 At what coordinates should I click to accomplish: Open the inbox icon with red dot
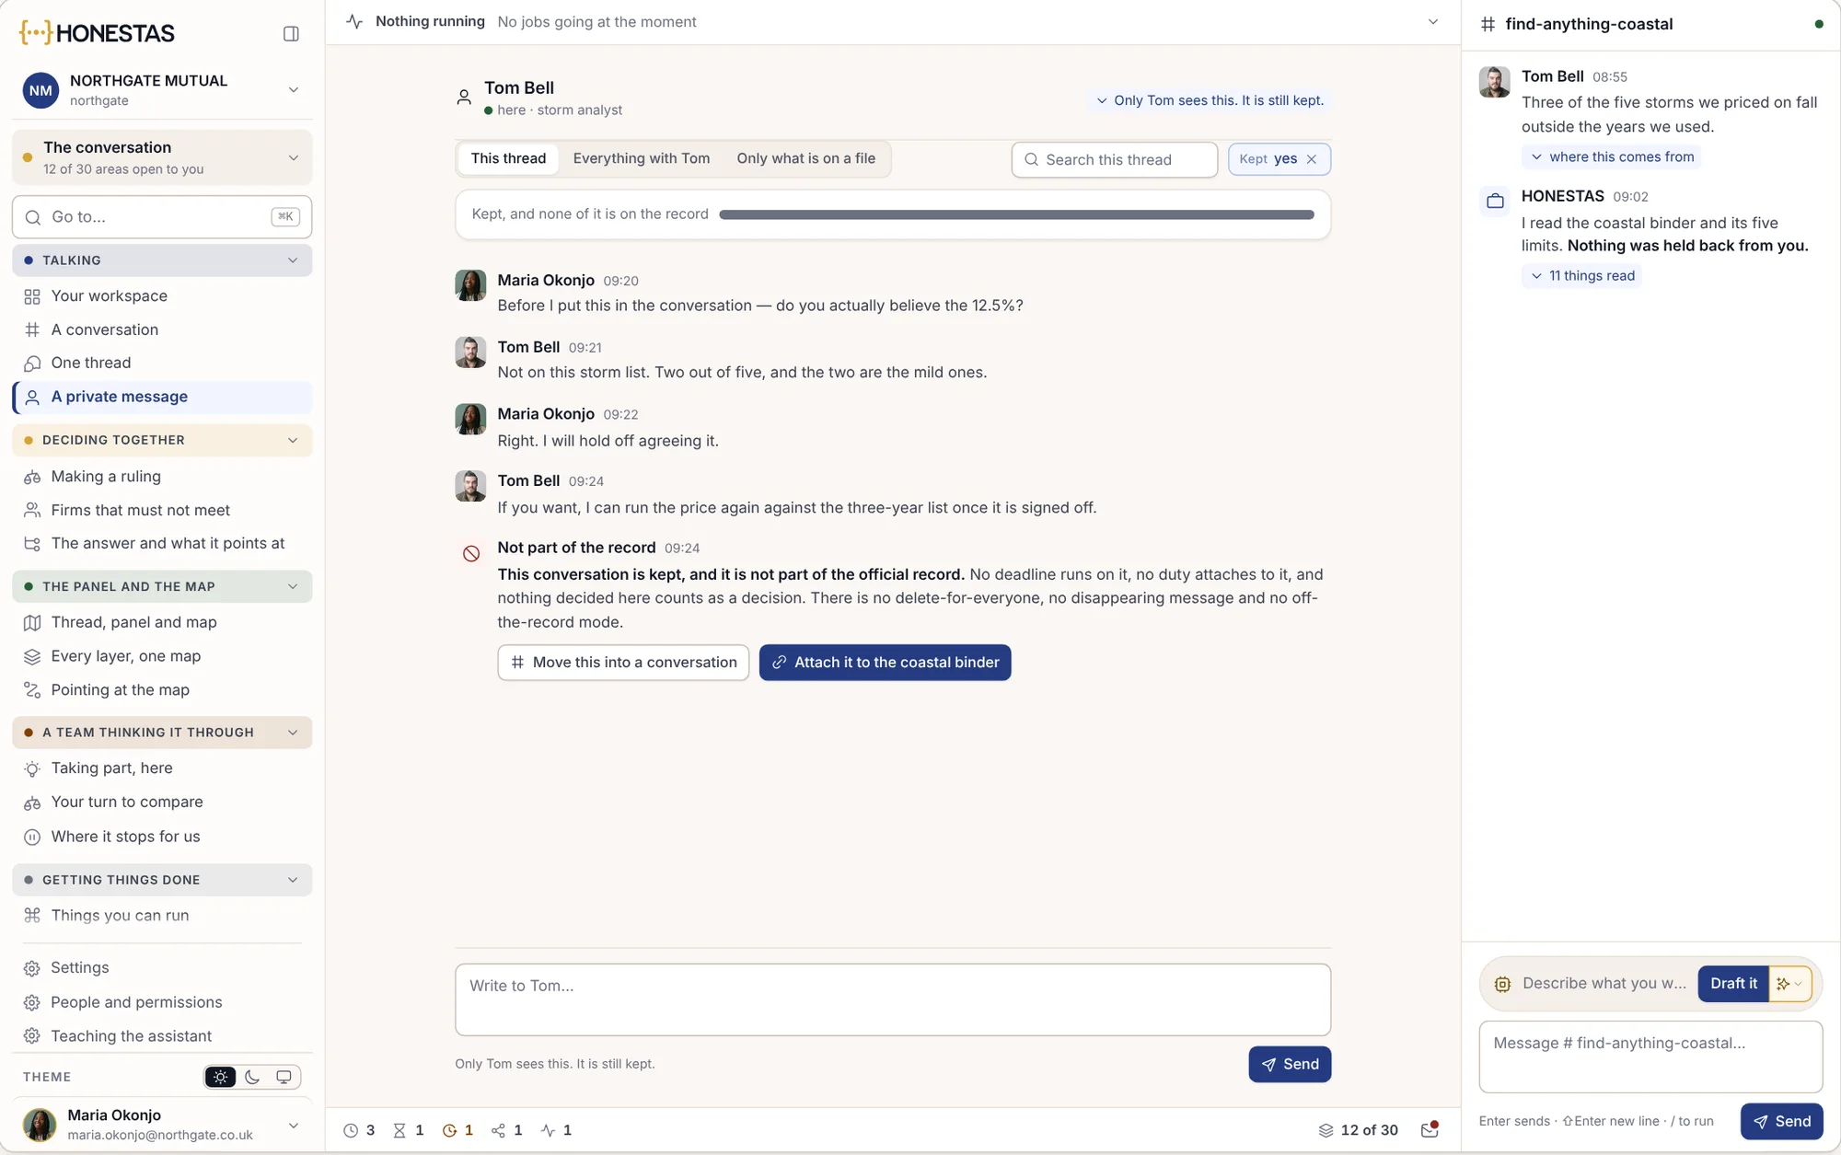pos(1430,1130)
